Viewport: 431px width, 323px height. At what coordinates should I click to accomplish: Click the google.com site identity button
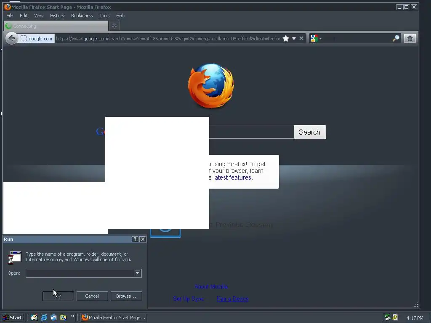[x=37, y=39]
